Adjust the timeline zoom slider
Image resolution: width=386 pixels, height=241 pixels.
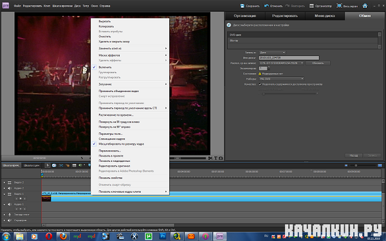point(356,166)
